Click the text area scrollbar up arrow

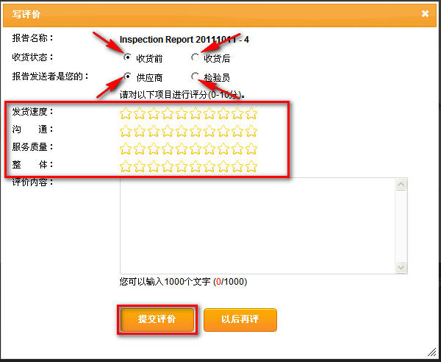click(401, 183)
